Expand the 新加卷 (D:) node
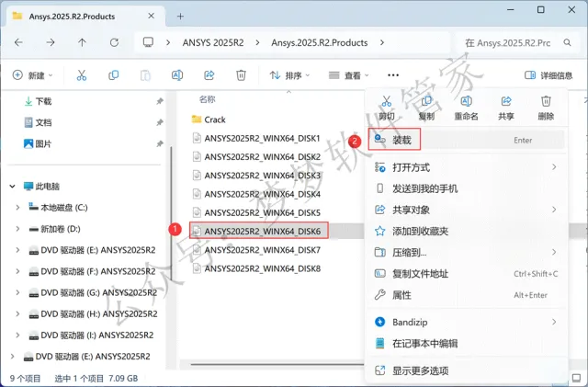The height and width of the screenshot is (387, 588). (17, 229)
